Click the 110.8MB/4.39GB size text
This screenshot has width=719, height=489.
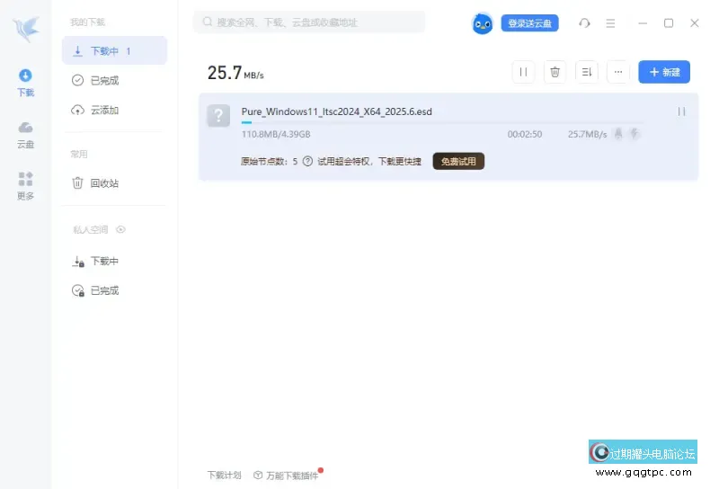(276, 134)
